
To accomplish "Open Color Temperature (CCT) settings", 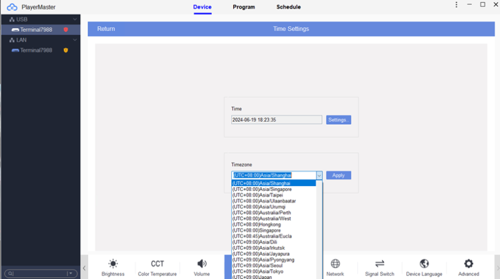I will coord(157,267).
